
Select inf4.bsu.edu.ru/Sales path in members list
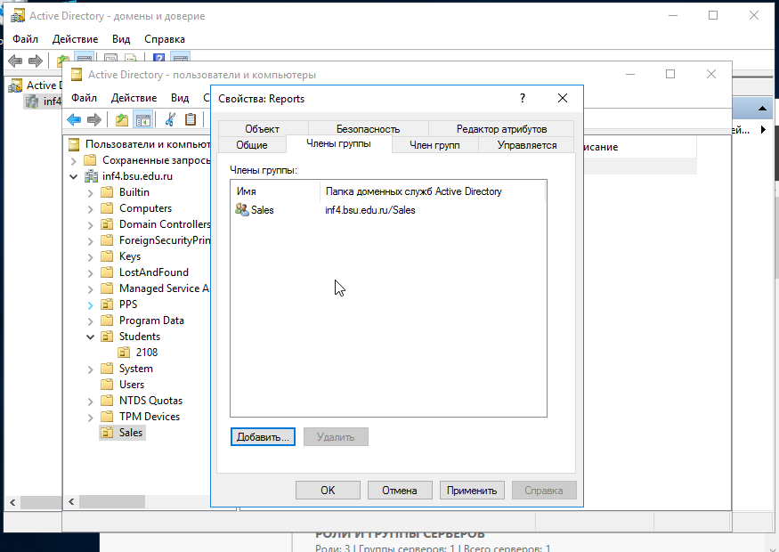[370, 210]
